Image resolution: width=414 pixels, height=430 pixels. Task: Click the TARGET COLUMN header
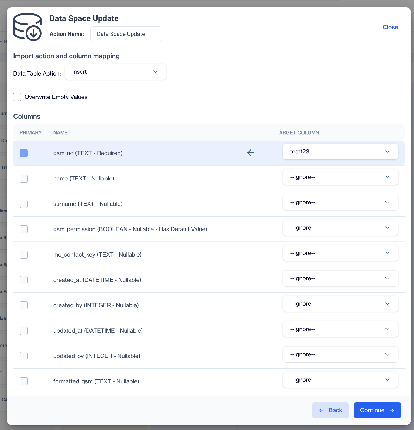[x=298, y=133]
